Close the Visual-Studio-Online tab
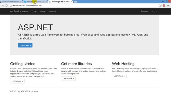 point(21,2)
